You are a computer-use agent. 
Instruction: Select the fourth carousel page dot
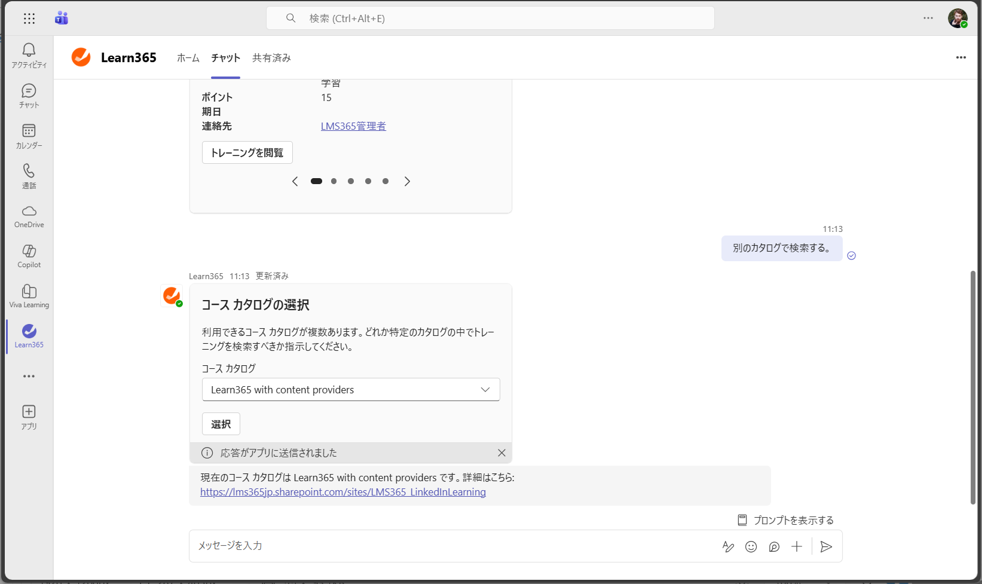tap(368, 181)
